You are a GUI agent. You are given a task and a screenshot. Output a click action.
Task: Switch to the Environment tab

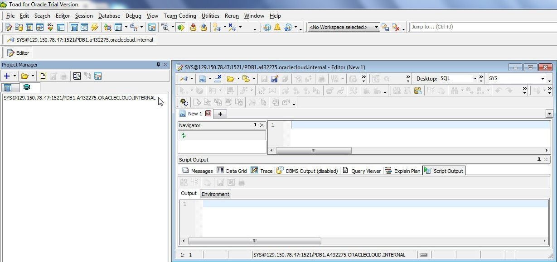pos(215,194)
